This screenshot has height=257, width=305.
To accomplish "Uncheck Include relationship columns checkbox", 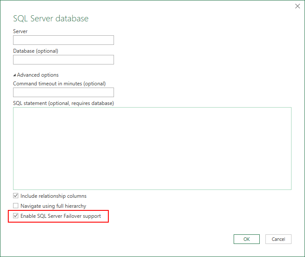I will point(16,196).
